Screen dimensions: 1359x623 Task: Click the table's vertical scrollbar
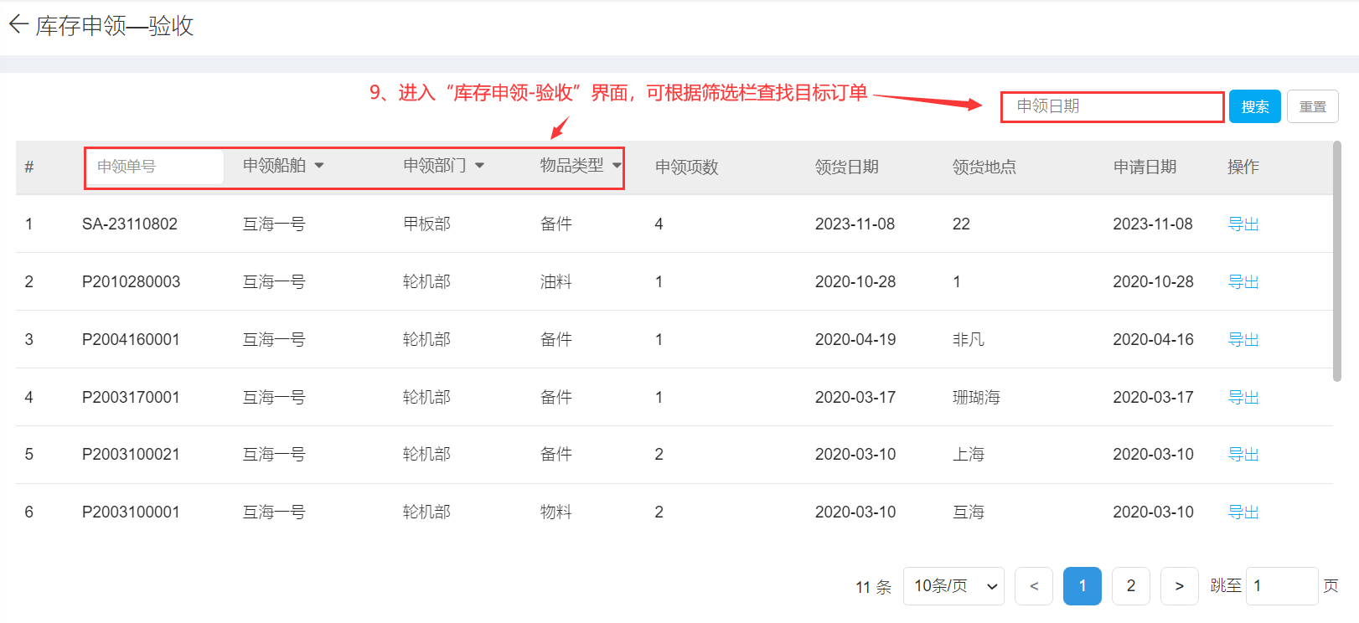click(x=1337, y=261)
